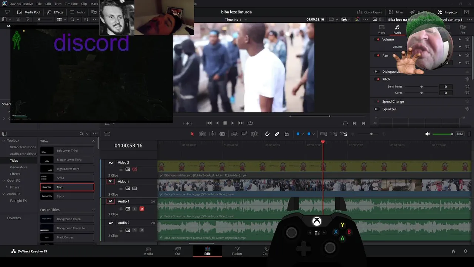Add a blue marker at playhead
Viewport: 474px width, 267px height.
[x=309, y=134]
